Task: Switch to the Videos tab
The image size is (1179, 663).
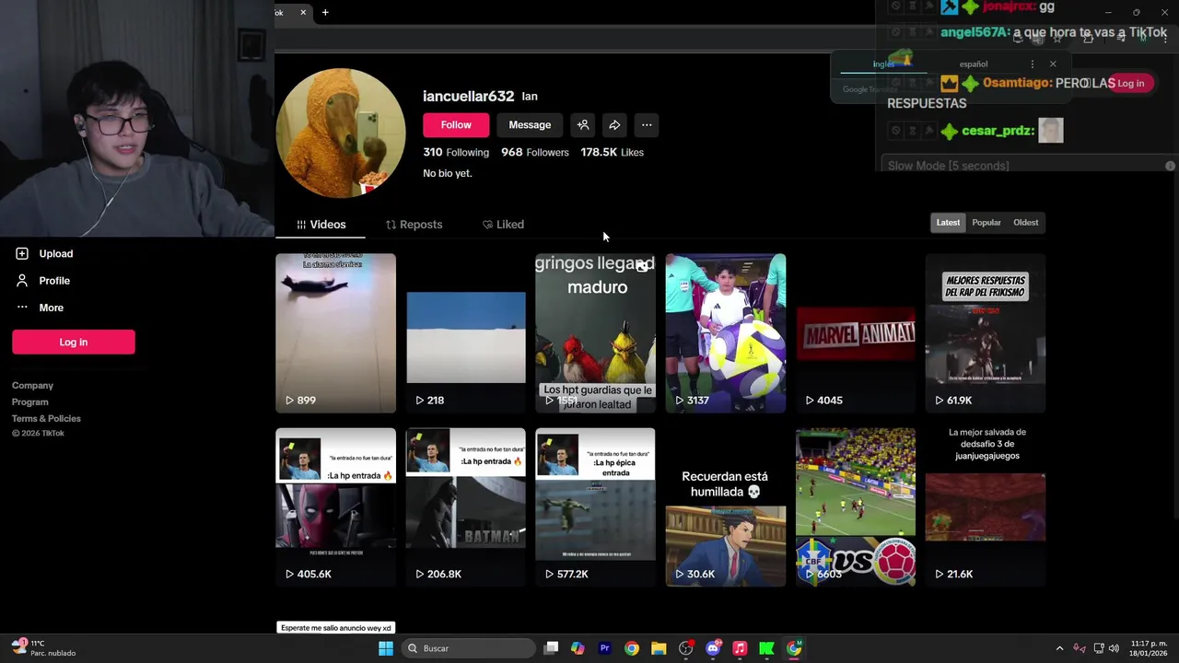Action: coord(321,225)
